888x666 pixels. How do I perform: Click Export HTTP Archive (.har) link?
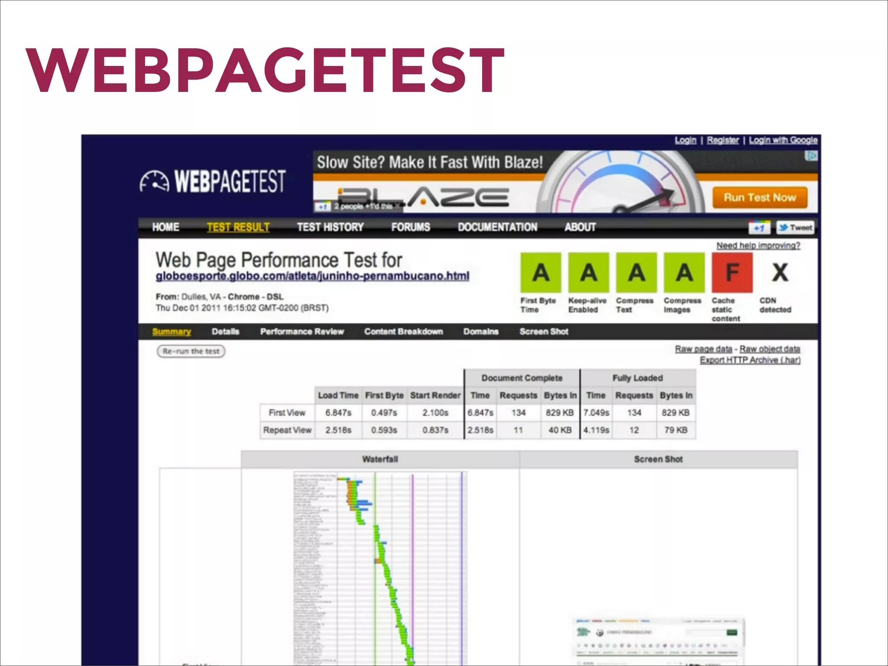point(750,360)
